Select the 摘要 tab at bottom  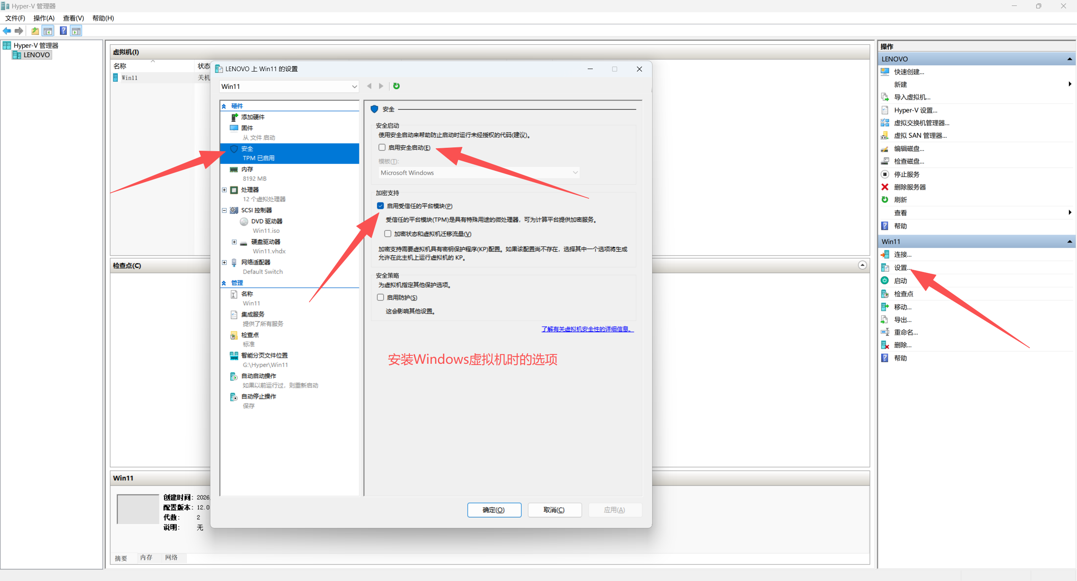(x=121, y=558)
